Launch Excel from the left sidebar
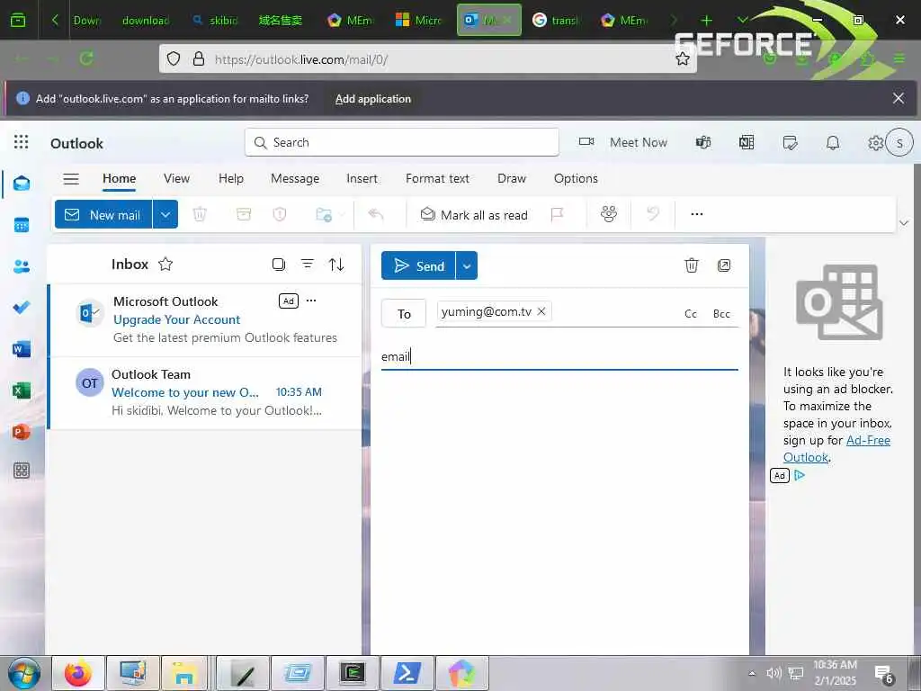 coord(22,390)
